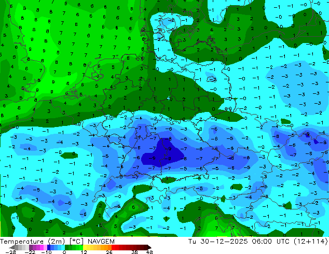Click the yellow legend swatch at 12
The height and width of the screenshot is (254, 329).
click(85, 247)
